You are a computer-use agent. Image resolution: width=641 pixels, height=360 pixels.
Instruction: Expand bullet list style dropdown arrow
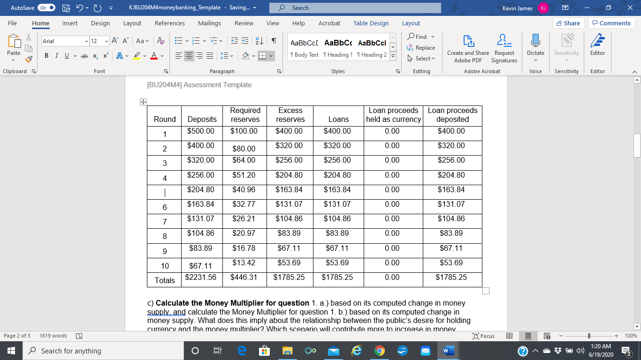(187, 41)
